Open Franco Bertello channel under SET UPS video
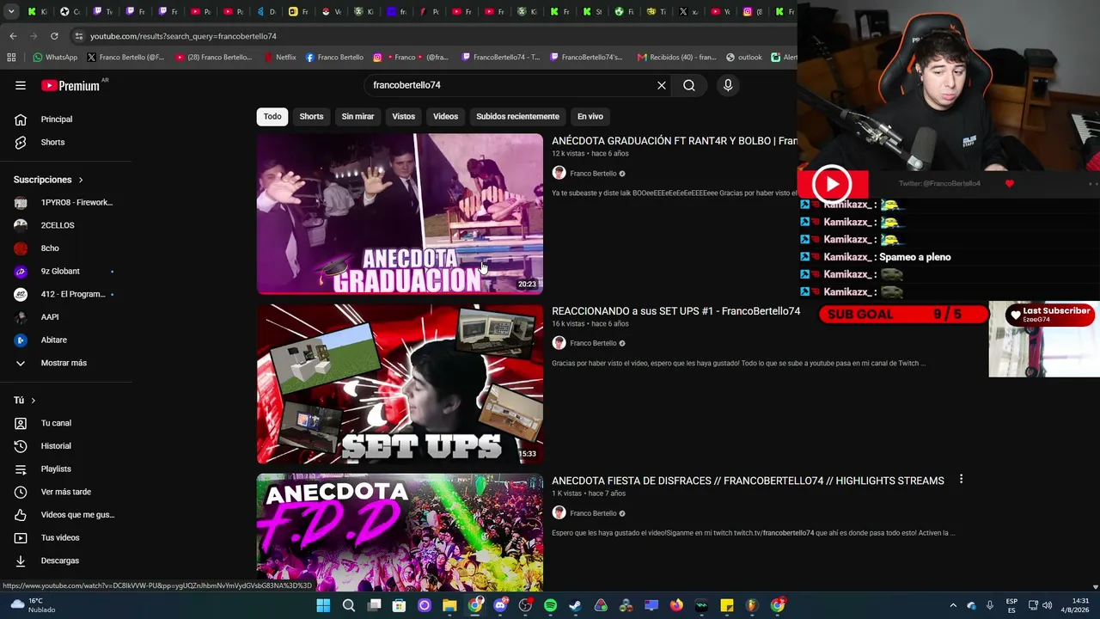 pyautogui.click(x=593, y=343)
